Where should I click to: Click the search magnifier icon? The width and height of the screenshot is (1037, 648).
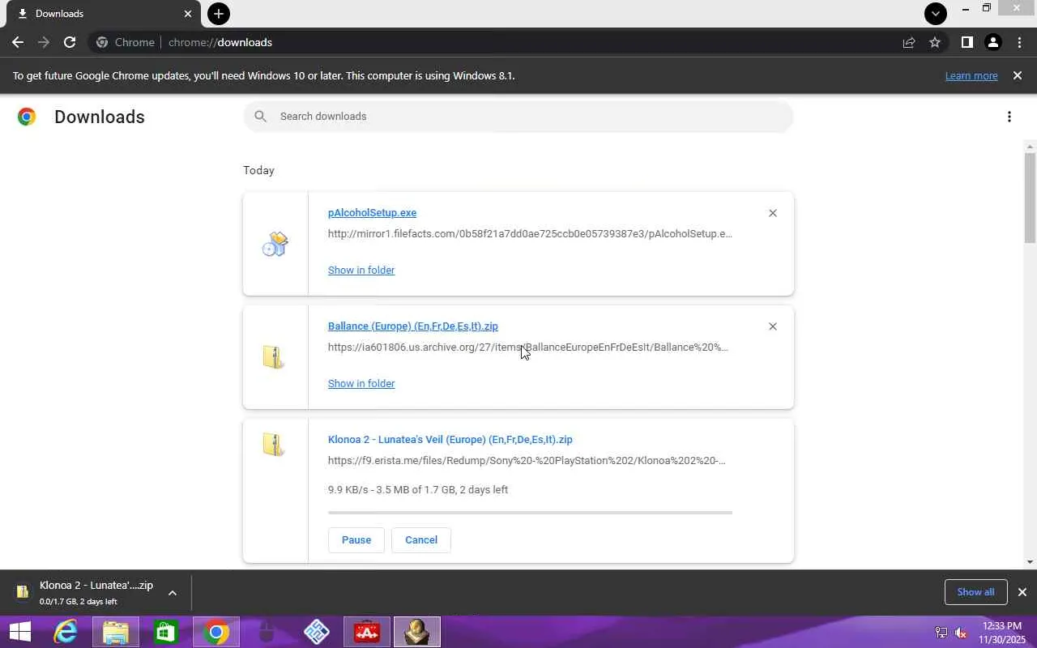(260, 117)
